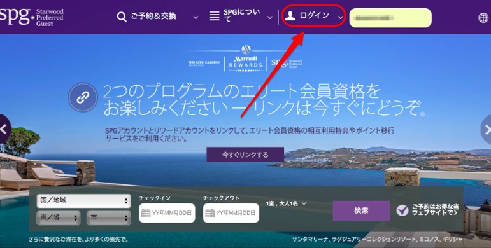Click the small SPG logo in banner
The height and width of the screenshot is (248, 491).
point(287,63)
